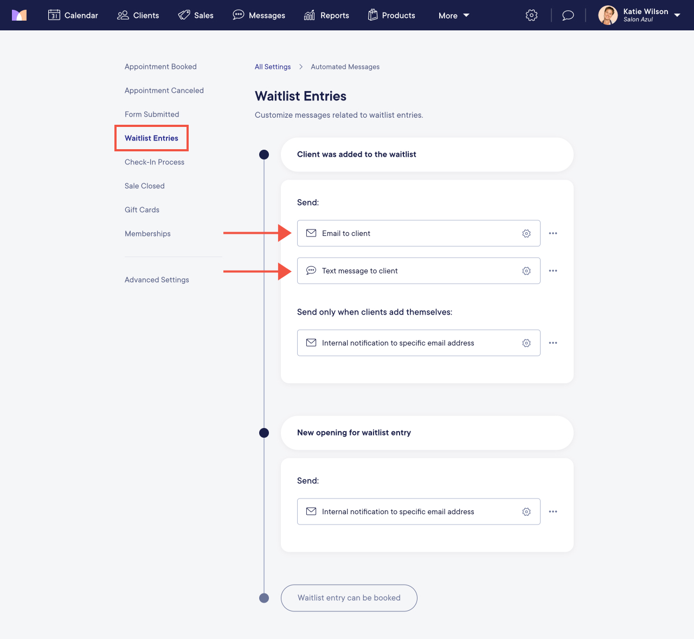The width and height of the screenshot is (694, 639).
Task: Click the Products bag icon
Action: click(x=373, y=15)
